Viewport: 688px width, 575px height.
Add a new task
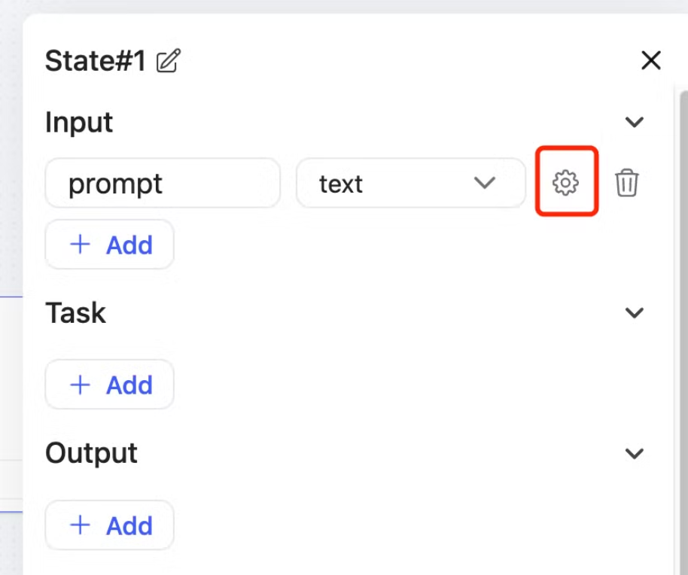click(x=110, y=385)
